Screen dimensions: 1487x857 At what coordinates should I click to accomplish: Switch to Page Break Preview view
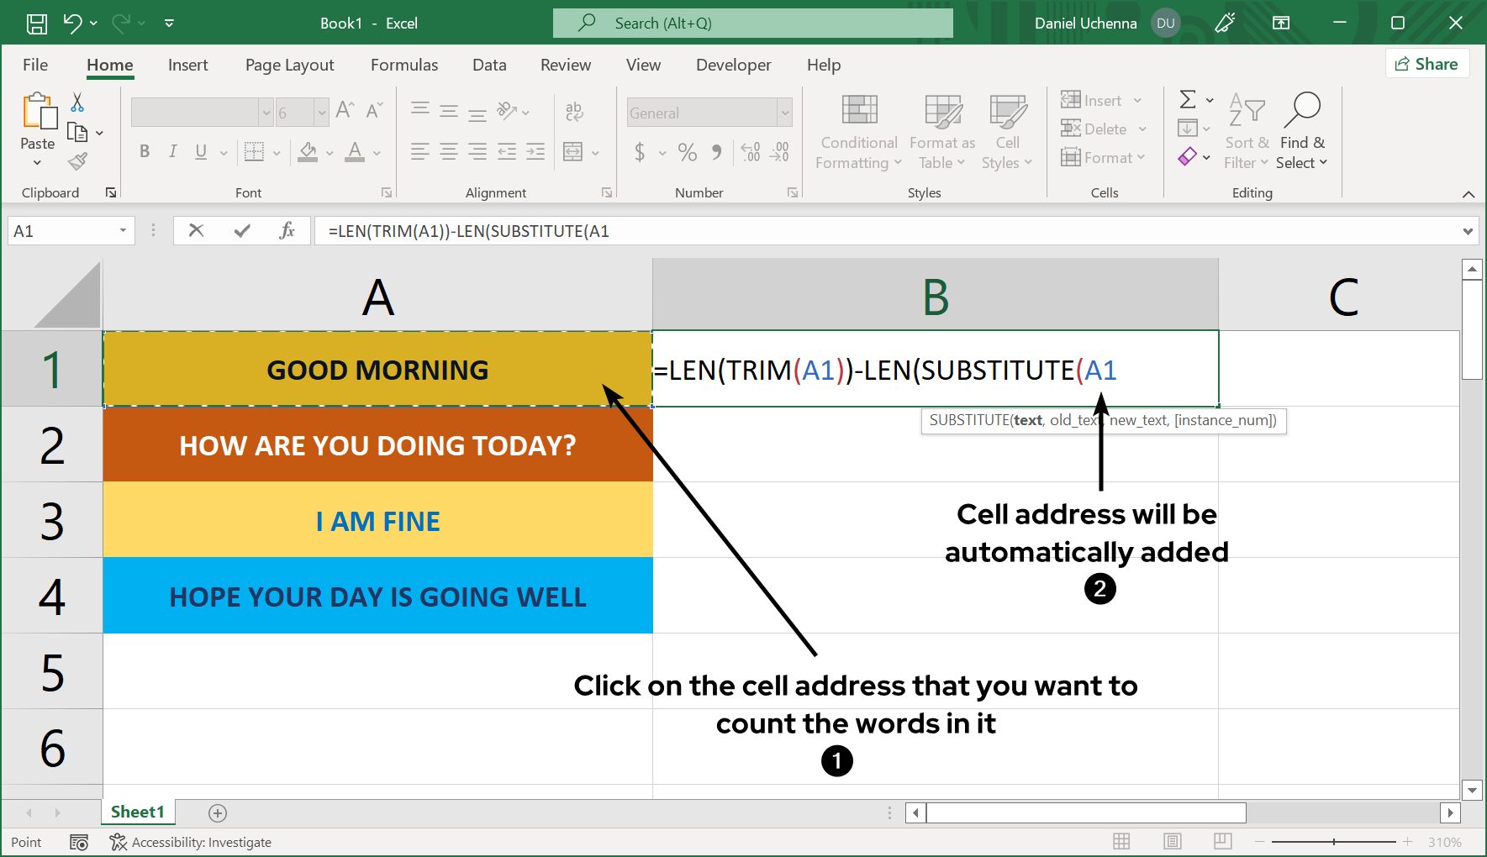tap(1223, 841)
